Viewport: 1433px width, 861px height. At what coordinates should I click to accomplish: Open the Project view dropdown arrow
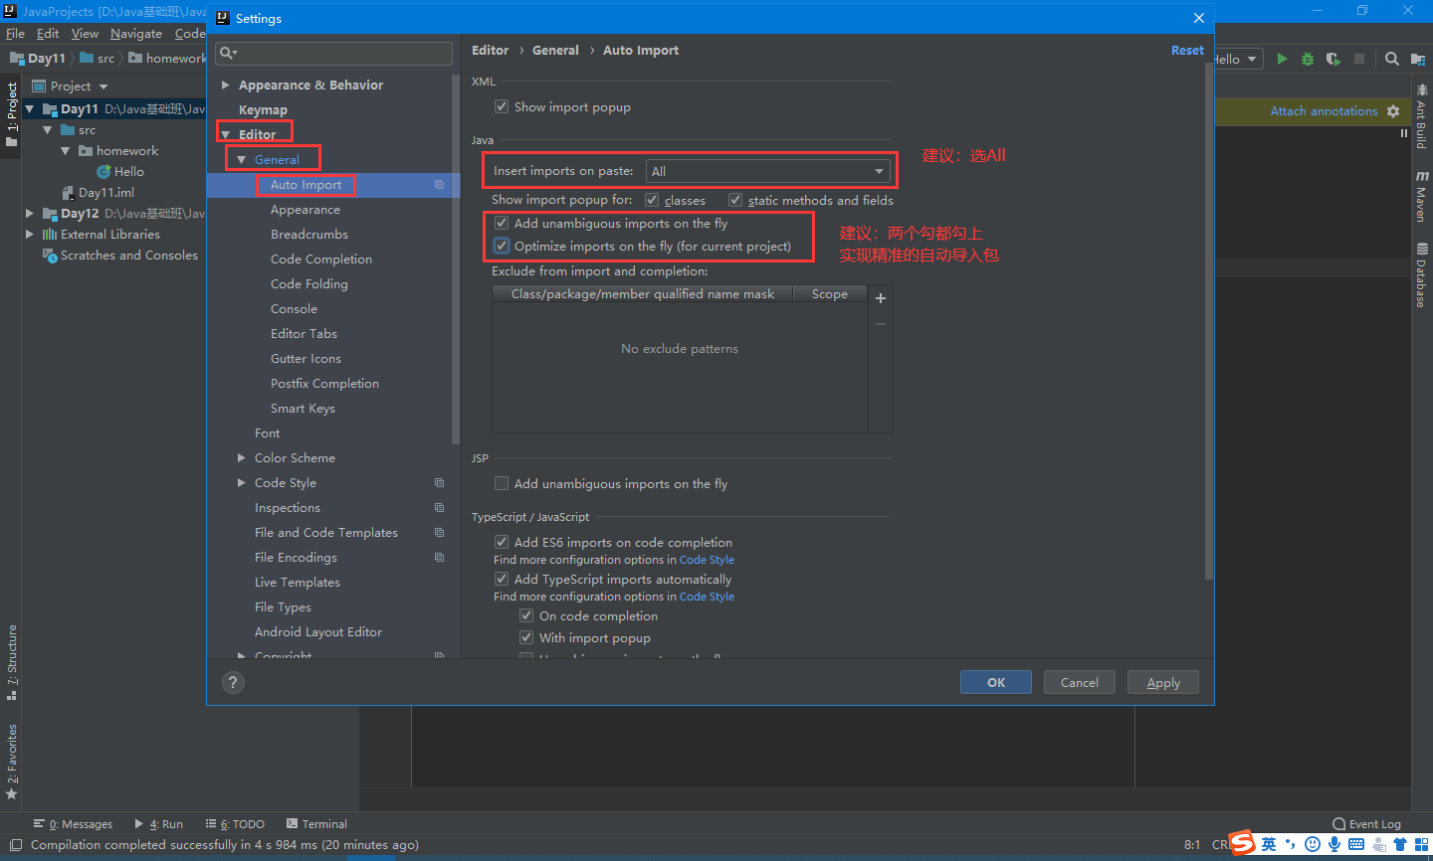102,86
